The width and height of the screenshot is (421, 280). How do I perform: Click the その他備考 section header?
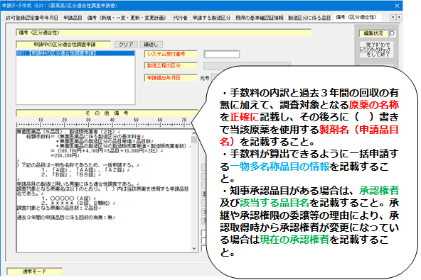point(107,113)
